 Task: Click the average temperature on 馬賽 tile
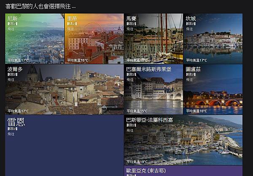point(137,60)
